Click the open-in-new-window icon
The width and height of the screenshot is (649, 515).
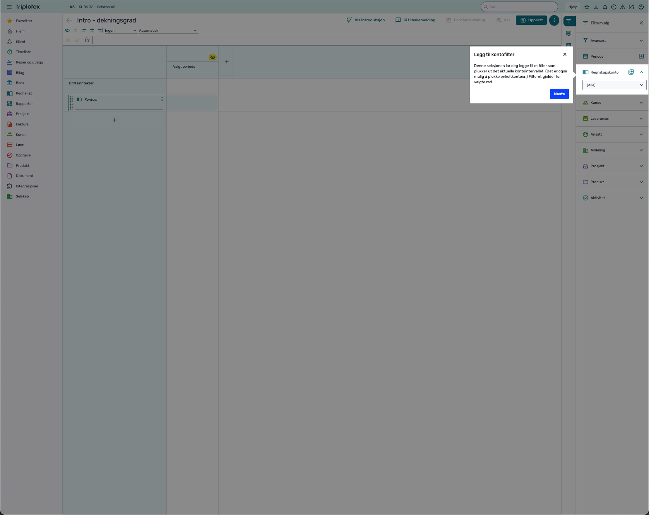click(x=632, y=7)
